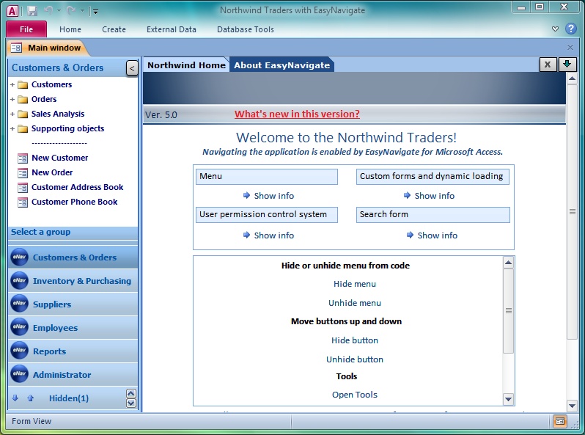Open the New Customer form item
The image size is (585, 435).
click(59, 158)
